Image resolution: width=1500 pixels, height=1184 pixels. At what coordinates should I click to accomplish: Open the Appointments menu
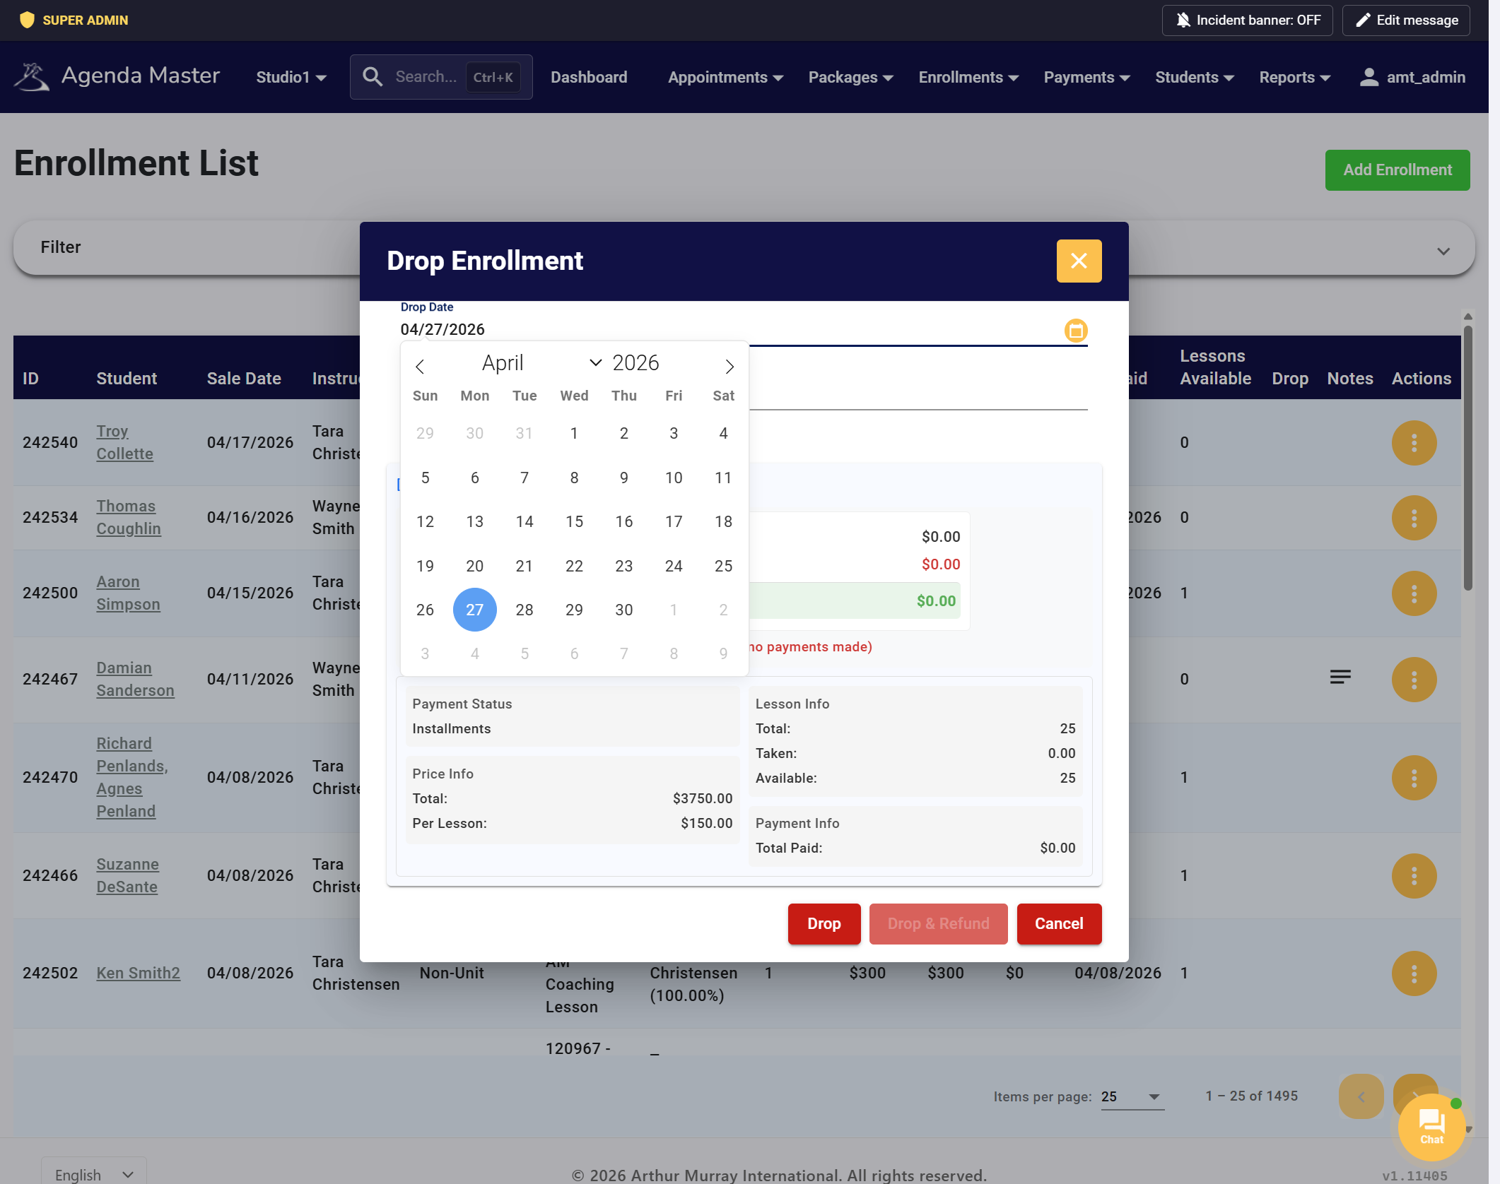725,77
